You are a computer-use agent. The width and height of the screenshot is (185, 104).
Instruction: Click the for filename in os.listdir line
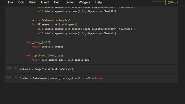(x=55, y=25)
